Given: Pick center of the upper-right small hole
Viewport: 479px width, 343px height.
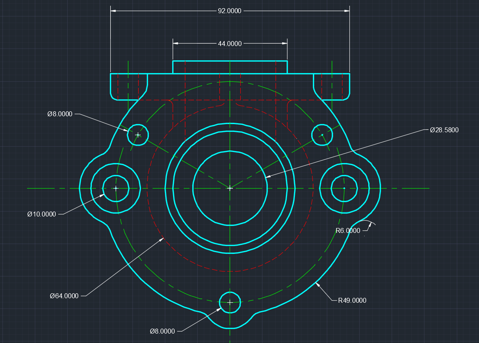Looking at the screenshot, I should coord(322,135).
